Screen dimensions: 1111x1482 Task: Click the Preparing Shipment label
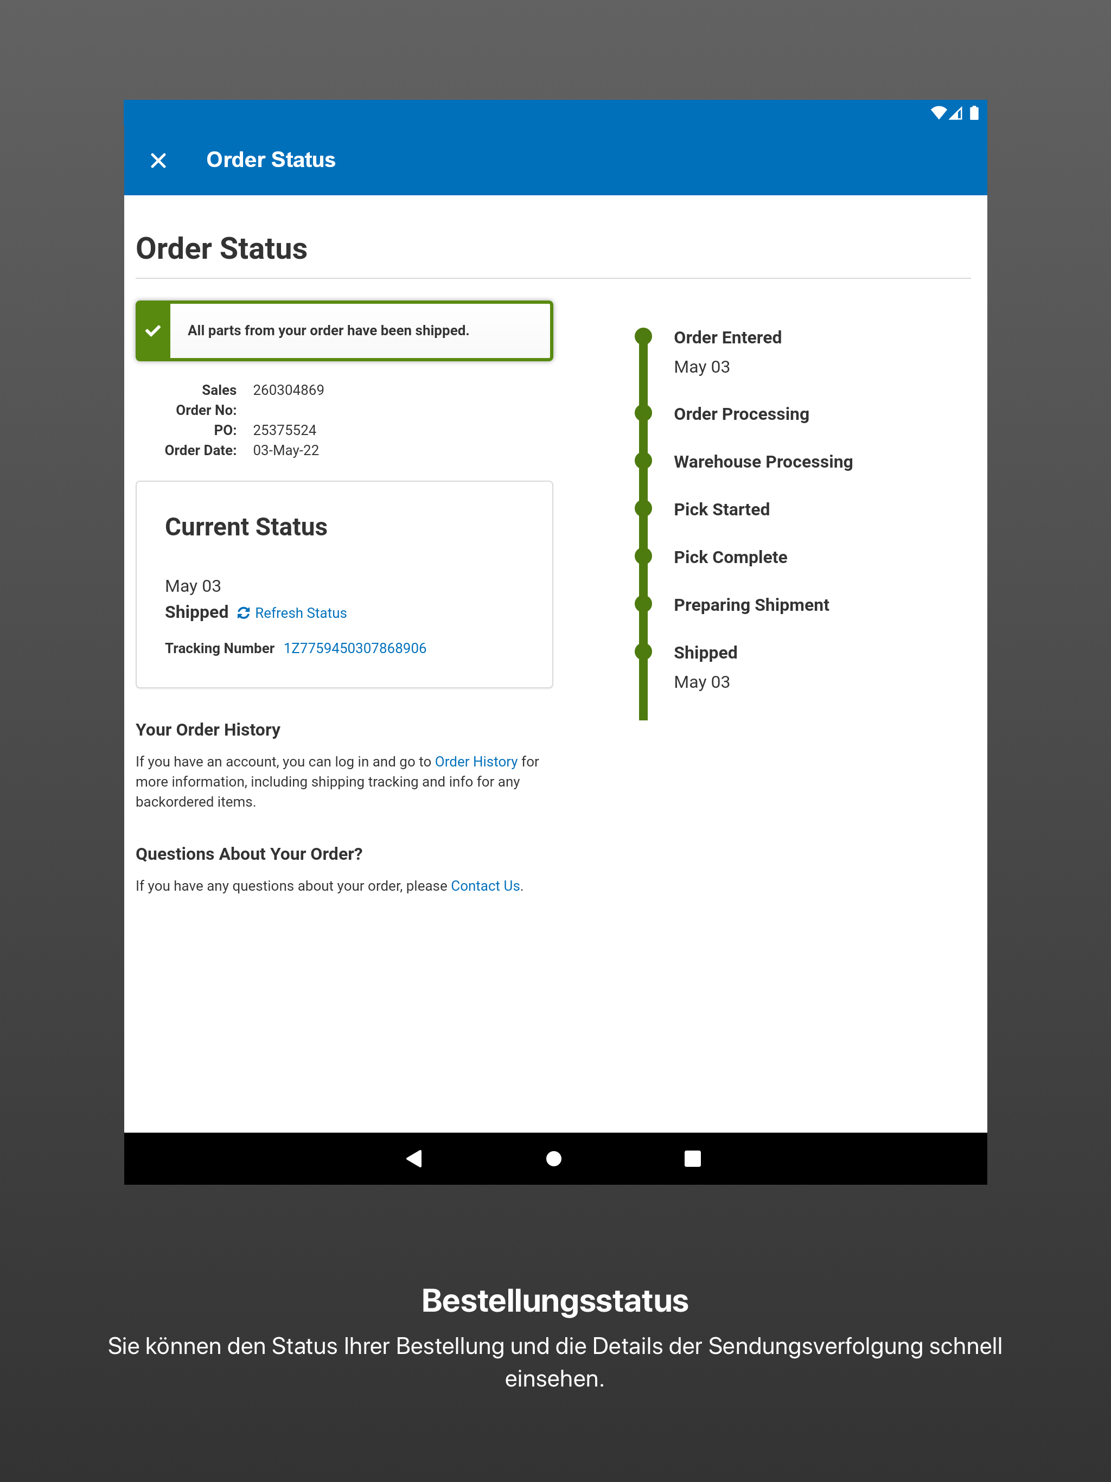pyautogui.click(x=751, y=605)
